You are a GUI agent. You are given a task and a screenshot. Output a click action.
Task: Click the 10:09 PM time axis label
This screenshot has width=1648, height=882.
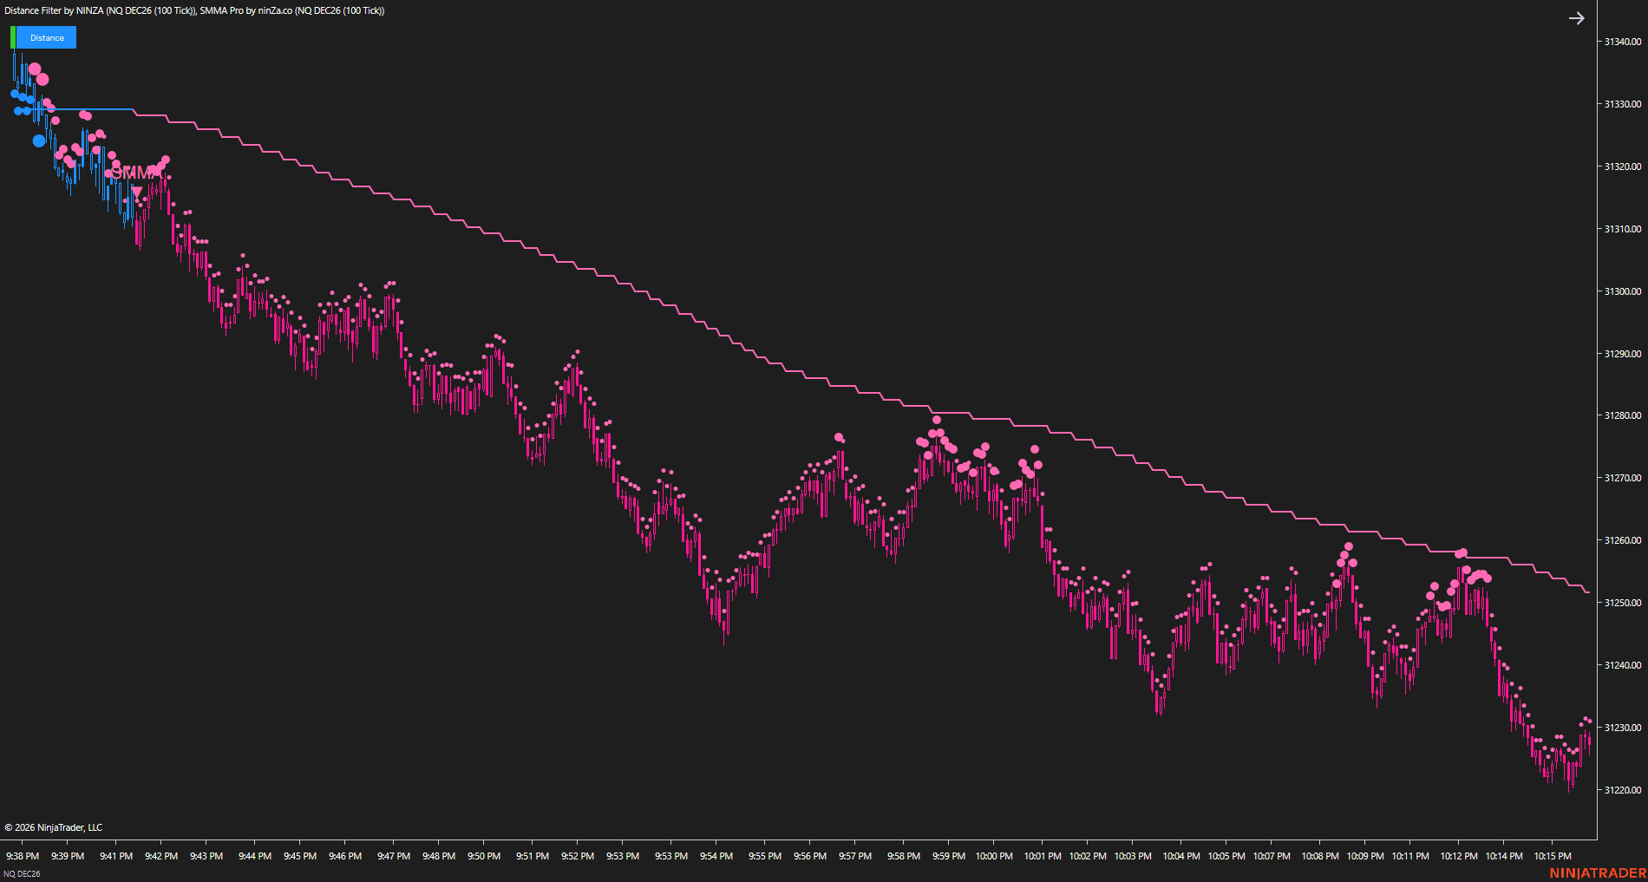pyautogui.click(x=1365, y=856)
